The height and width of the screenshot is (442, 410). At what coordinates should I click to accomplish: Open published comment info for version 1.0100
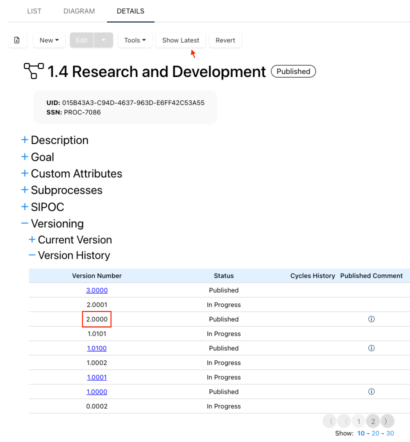pyautogui.click(x=371, y=348)
